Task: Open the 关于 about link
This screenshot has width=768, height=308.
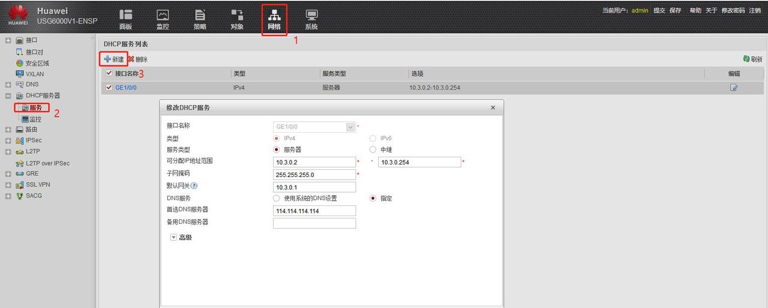Action: [x=711, y=10]
